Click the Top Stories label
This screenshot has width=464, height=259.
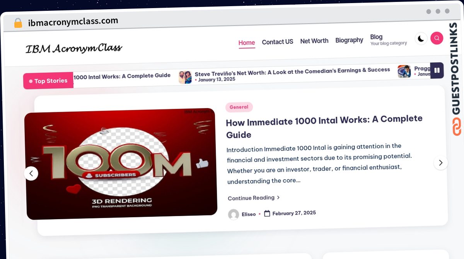click(x=48, y=81)
